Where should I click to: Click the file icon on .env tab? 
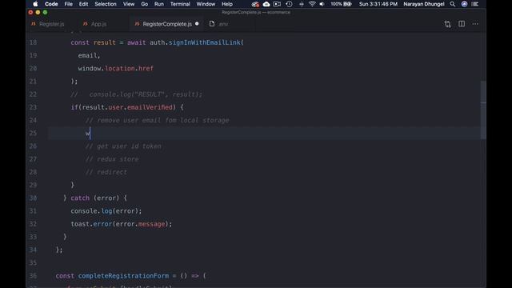[212, 23]
